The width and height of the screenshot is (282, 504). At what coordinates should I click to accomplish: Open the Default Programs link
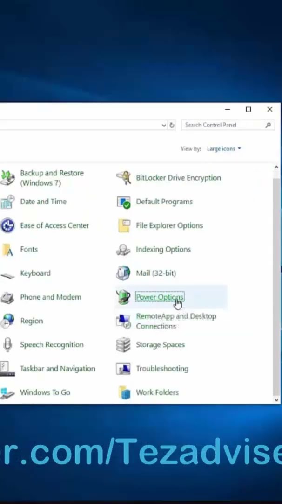(164, 202)
